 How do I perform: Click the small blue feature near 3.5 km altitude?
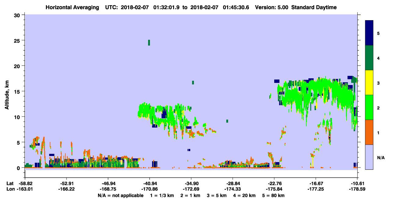[189, 150]
